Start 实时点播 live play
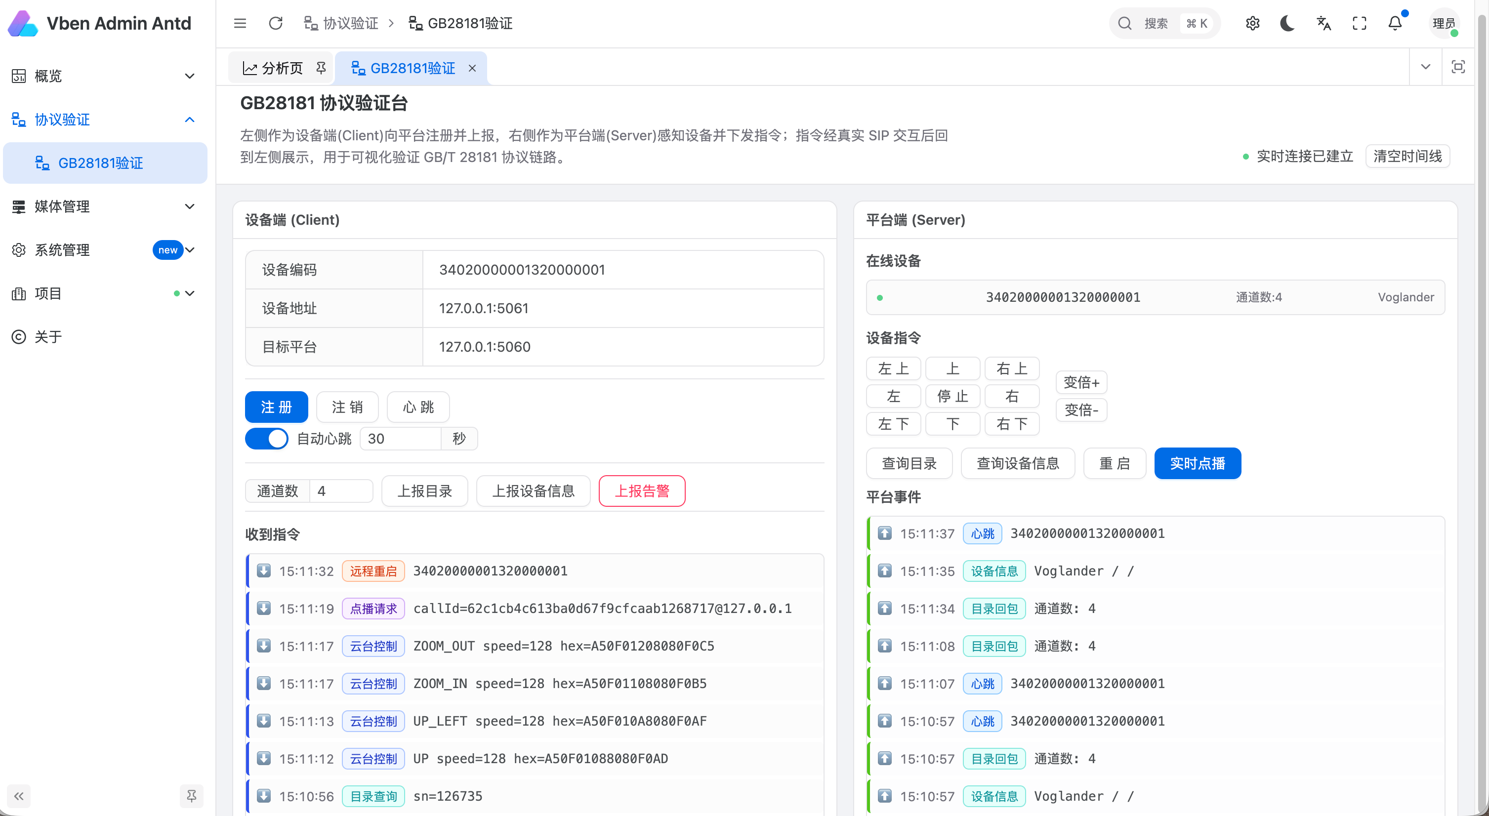The height and width of the screenshot is (816, 1489). click(1198, 463)
